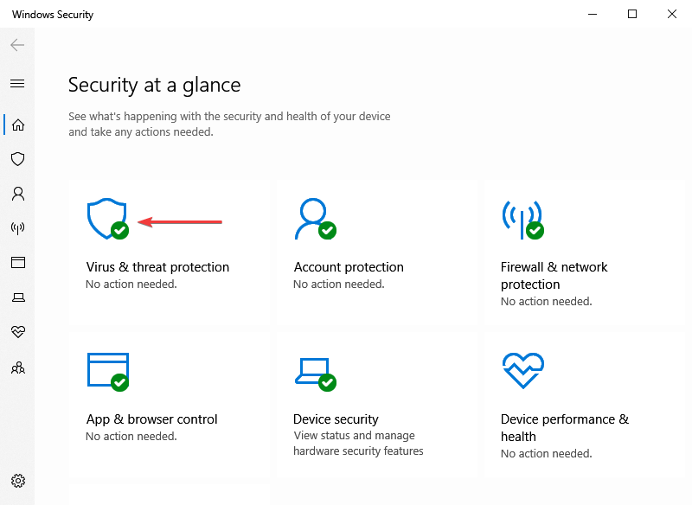
Task: Click the Home icon in sidebar
Action: click(x=17, y=125)
